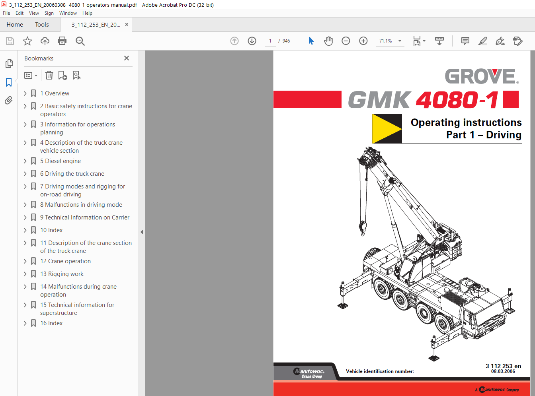Image resolution: width=535 pixels, height=396 pixels.
Task: Open the Page thumbnails panel
Action: (x=9, y=64)
